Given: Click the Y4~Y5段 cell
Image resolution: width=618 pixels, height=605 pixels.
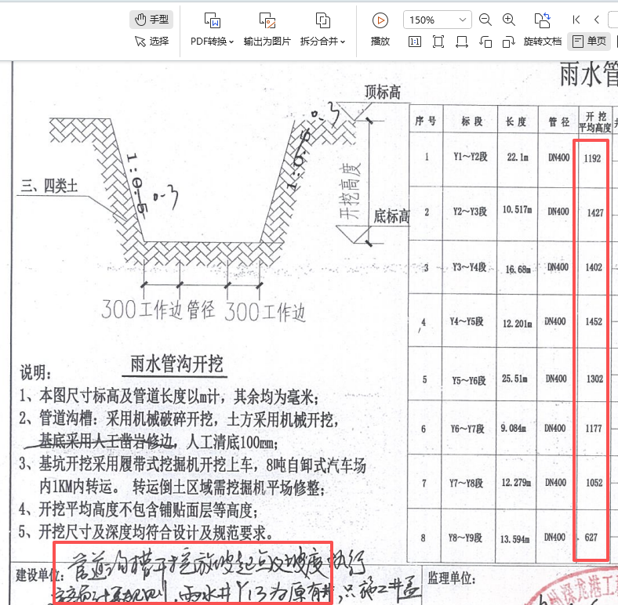Looking at the screenshot, I should (x=467, y=321).
